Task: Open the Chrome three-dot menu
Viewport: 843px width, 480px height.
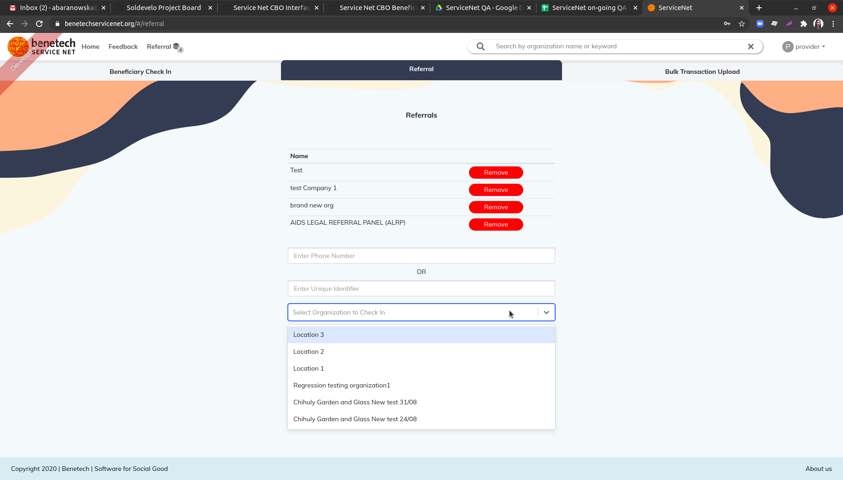Action: 833,23
